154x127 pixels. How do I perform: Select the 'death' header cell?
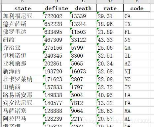pyautogui.click(x=83, y=8)
